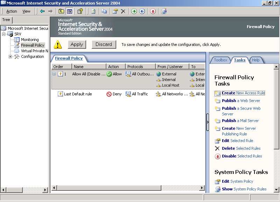Click the Create New Access Rule icon
The image size is (280, 202).
pos(217,93)
